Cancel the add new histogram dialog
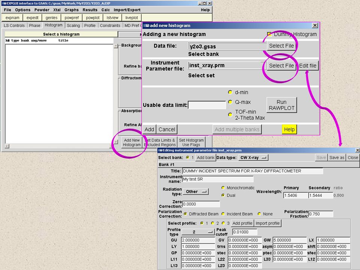Image resolution: width=360 pixels, height=270 pixels. point(167,129)
